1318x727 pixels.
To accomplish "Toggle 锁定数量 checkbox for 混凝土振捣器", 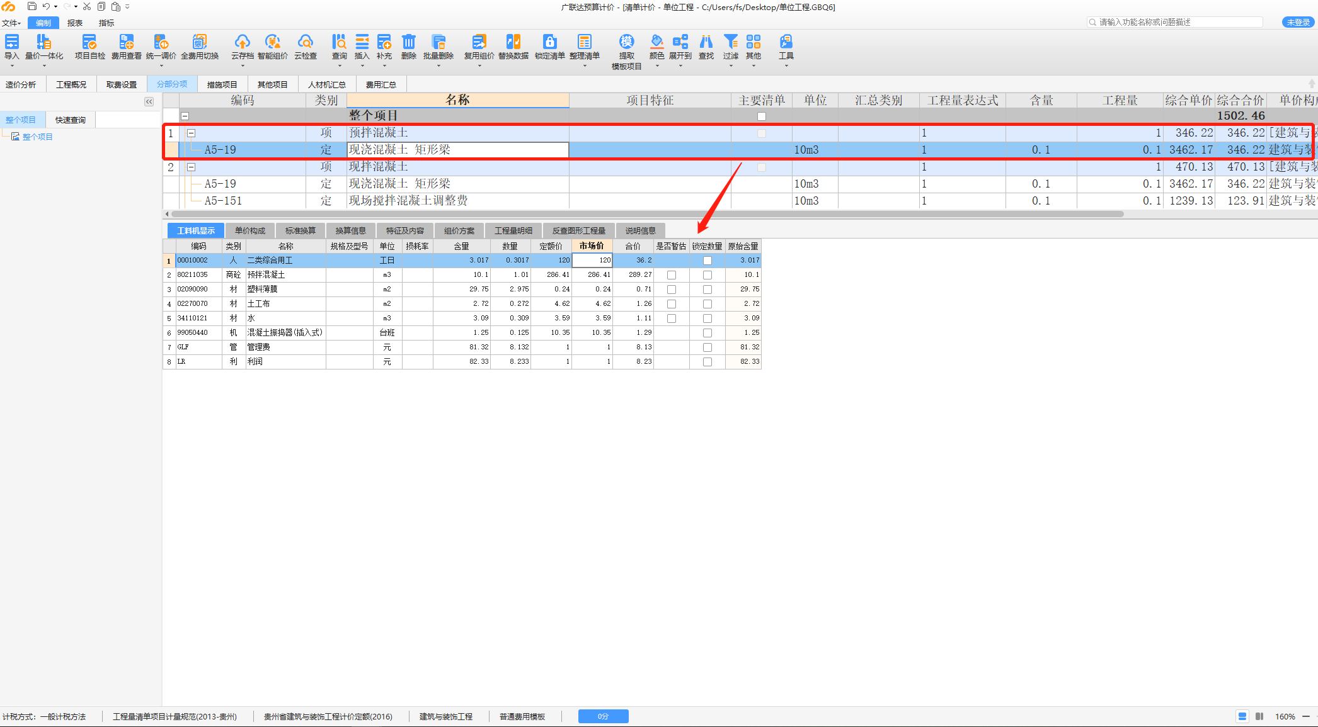I will pos(708,333).
